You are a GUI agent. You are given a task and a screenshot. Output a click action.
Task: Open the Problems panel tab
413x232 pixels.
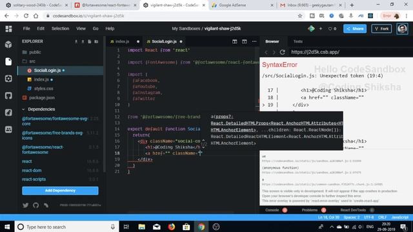pos(310,210)
